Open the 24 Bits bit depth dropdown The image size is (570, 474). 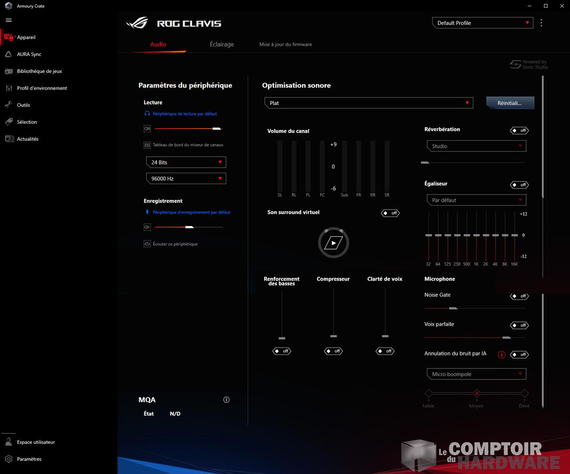tap(186, 162)
